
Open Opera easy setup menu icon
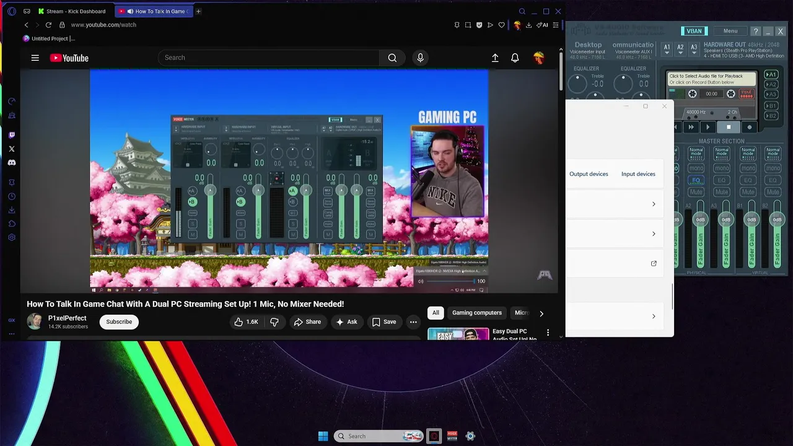pos(556,25)
